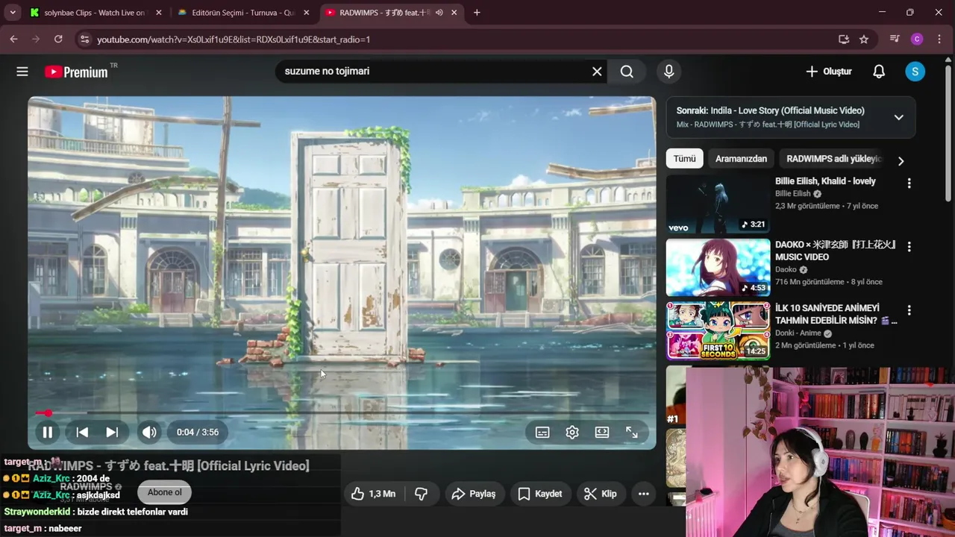Go to the previous video
This screenshot has height=537, width=955.
click(82, 432)
